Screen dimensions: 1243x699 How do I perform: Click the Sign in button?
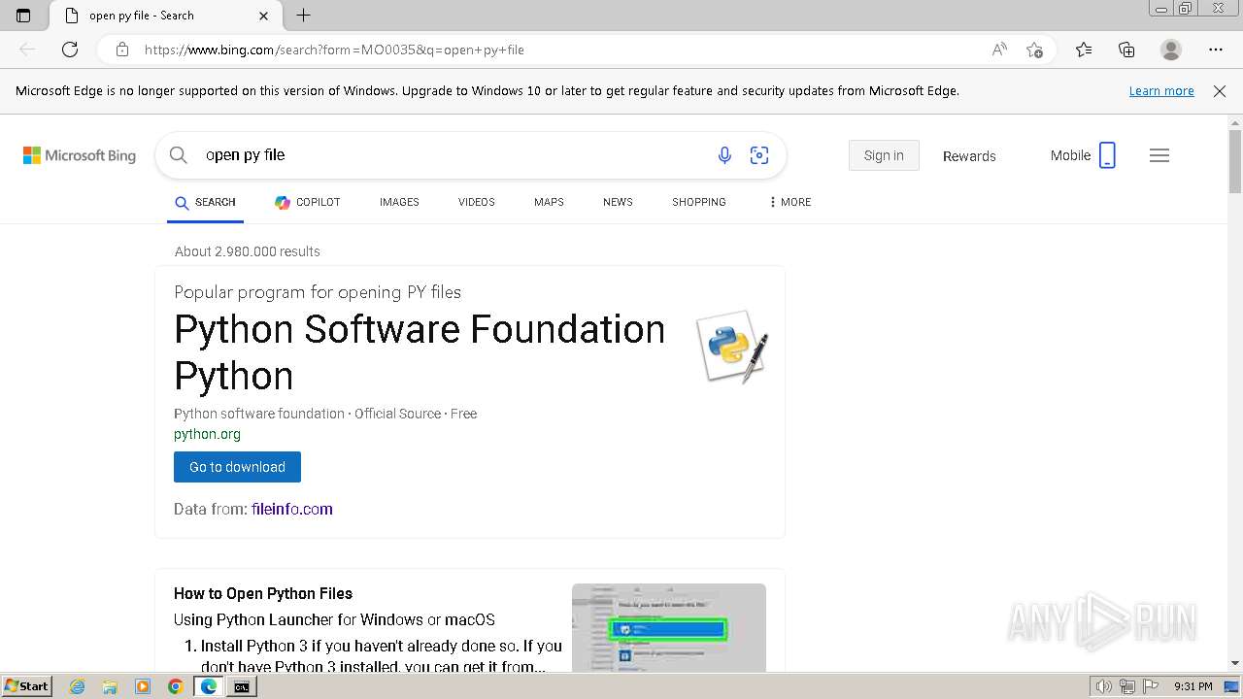884,155
